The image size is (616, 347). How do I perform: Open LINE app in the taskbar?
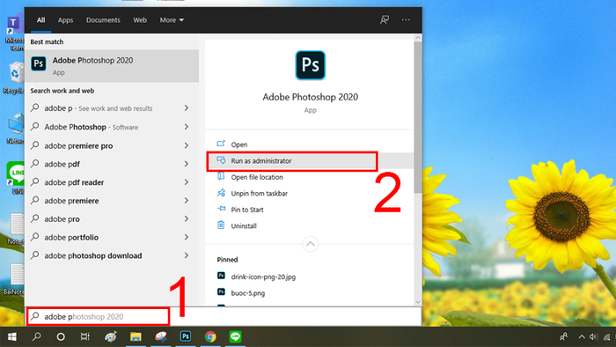(x=235, y=336)
